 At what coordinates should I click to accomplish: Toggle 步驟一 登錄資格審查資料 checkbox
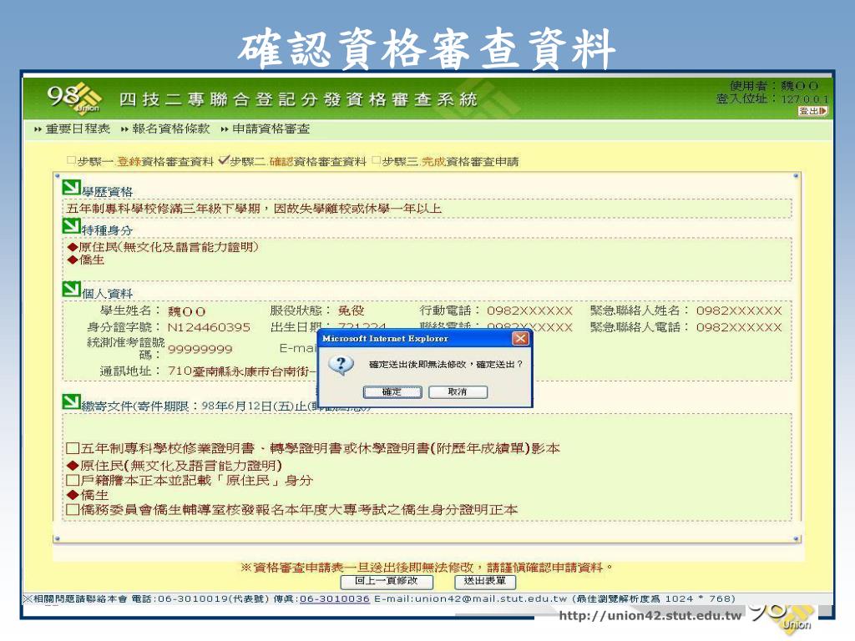pyautogui.click(x=71, y=160)
